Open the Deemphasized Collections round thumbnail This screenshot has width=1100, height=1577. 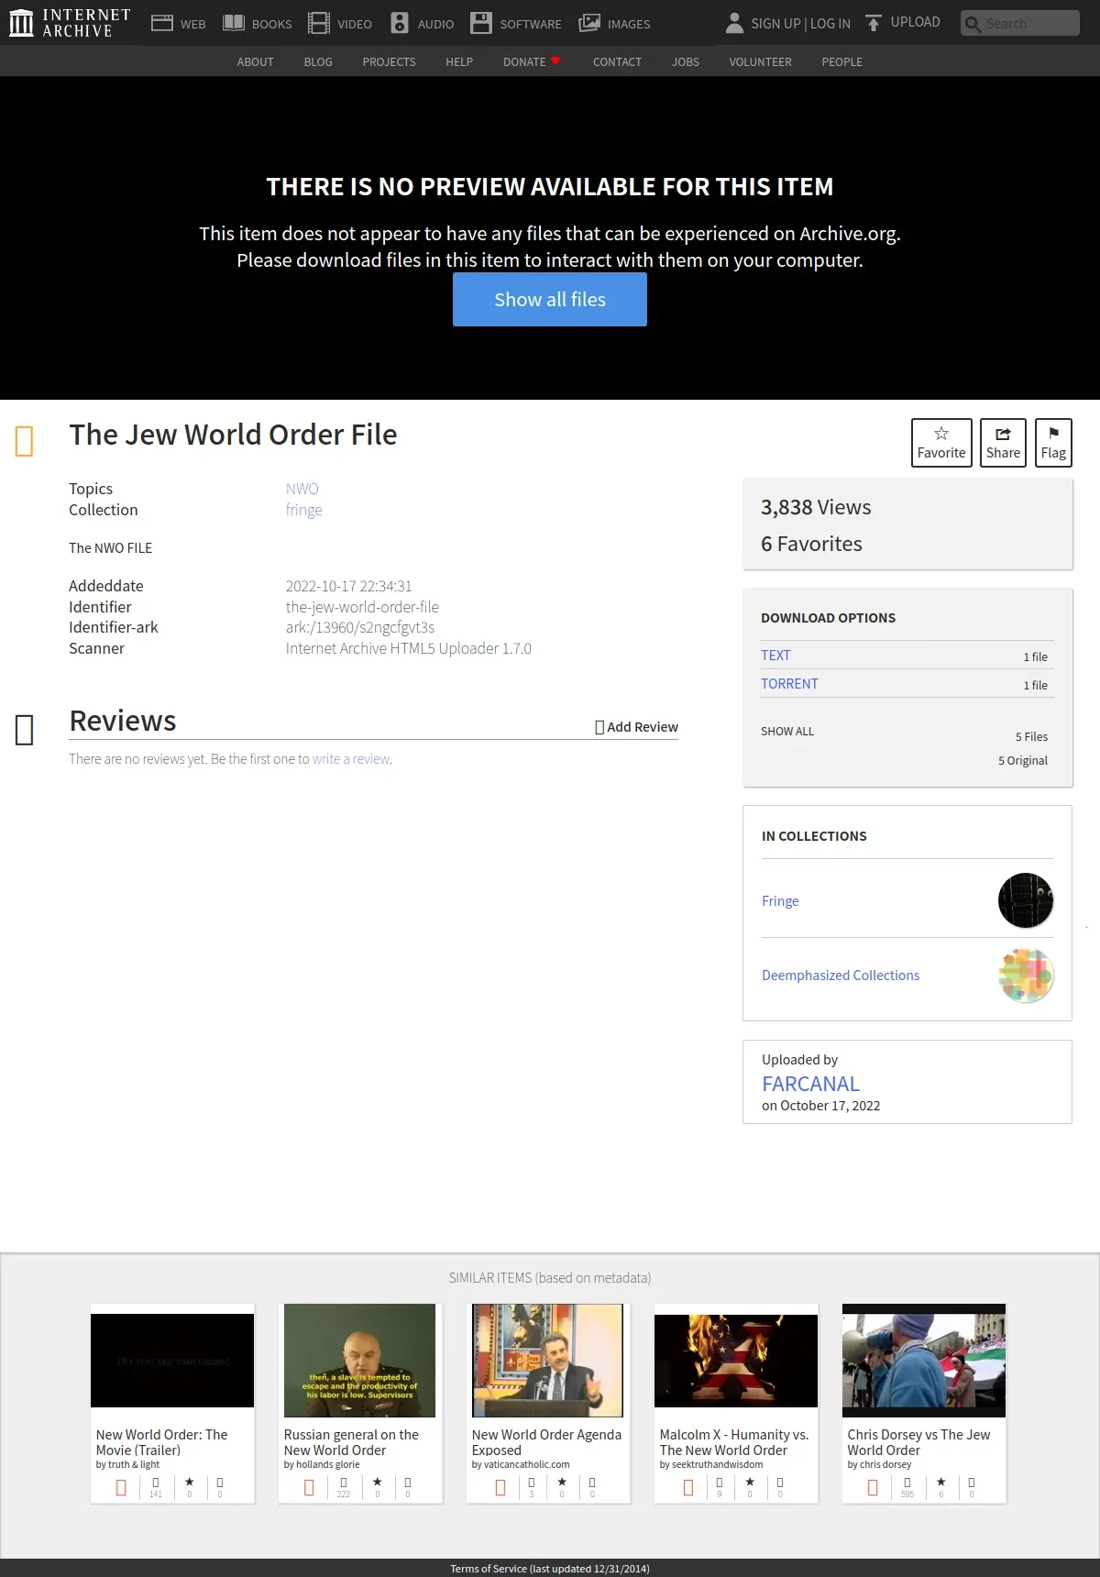point(1026,975)
